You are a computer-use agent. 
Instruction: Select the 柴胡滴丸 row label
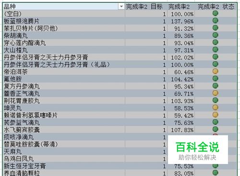(x=16, y=35)
